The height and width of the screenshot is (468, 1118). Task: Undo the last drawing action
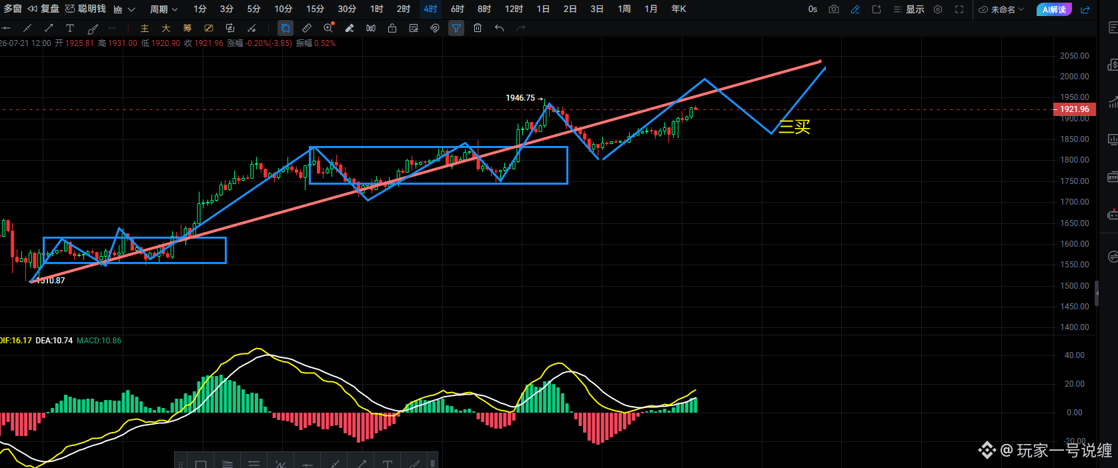[499, 28]
